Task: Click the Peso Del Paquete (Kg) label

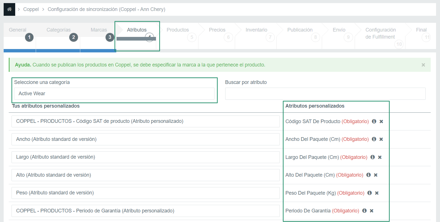Action: pyautogui.click(x=311, y=193)
